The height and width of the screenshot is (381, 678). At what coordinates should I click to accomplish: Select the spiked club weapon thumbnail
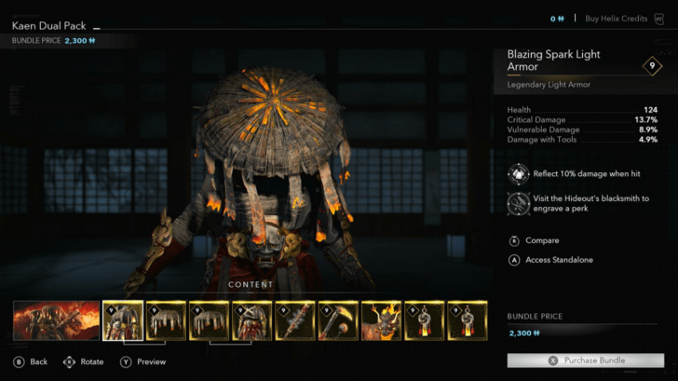pos(295,320)
